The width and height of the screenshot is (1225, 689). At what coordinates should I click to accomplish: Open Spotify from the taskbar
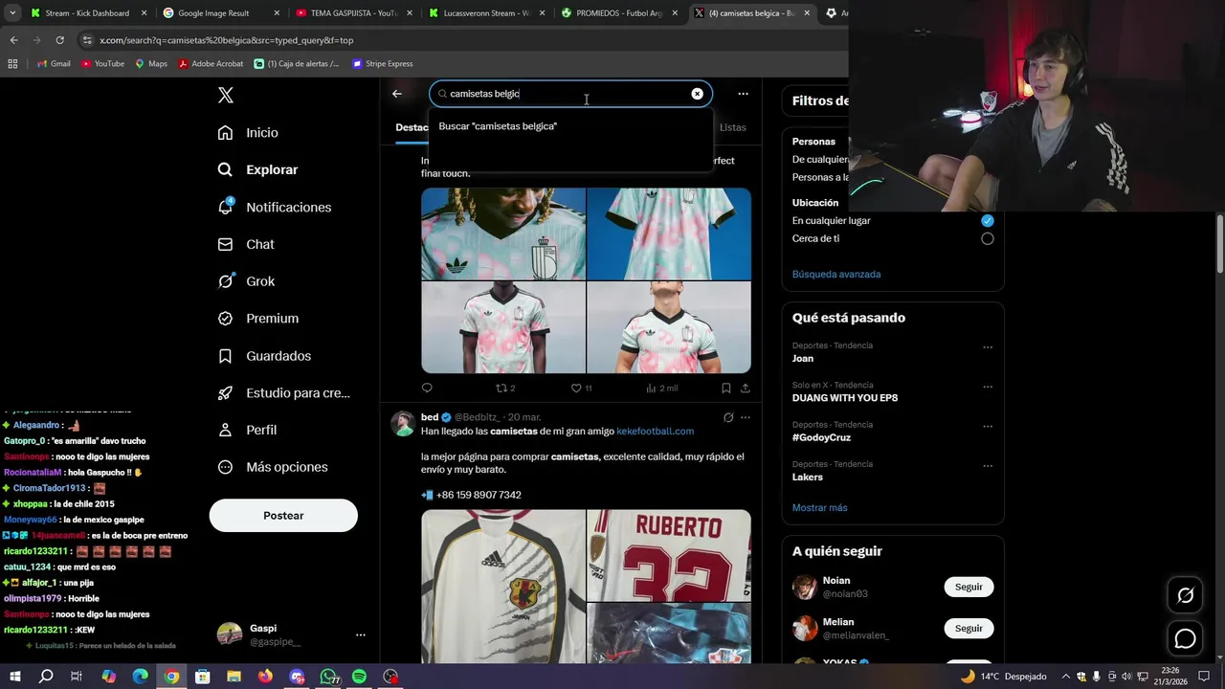point(359,677)
